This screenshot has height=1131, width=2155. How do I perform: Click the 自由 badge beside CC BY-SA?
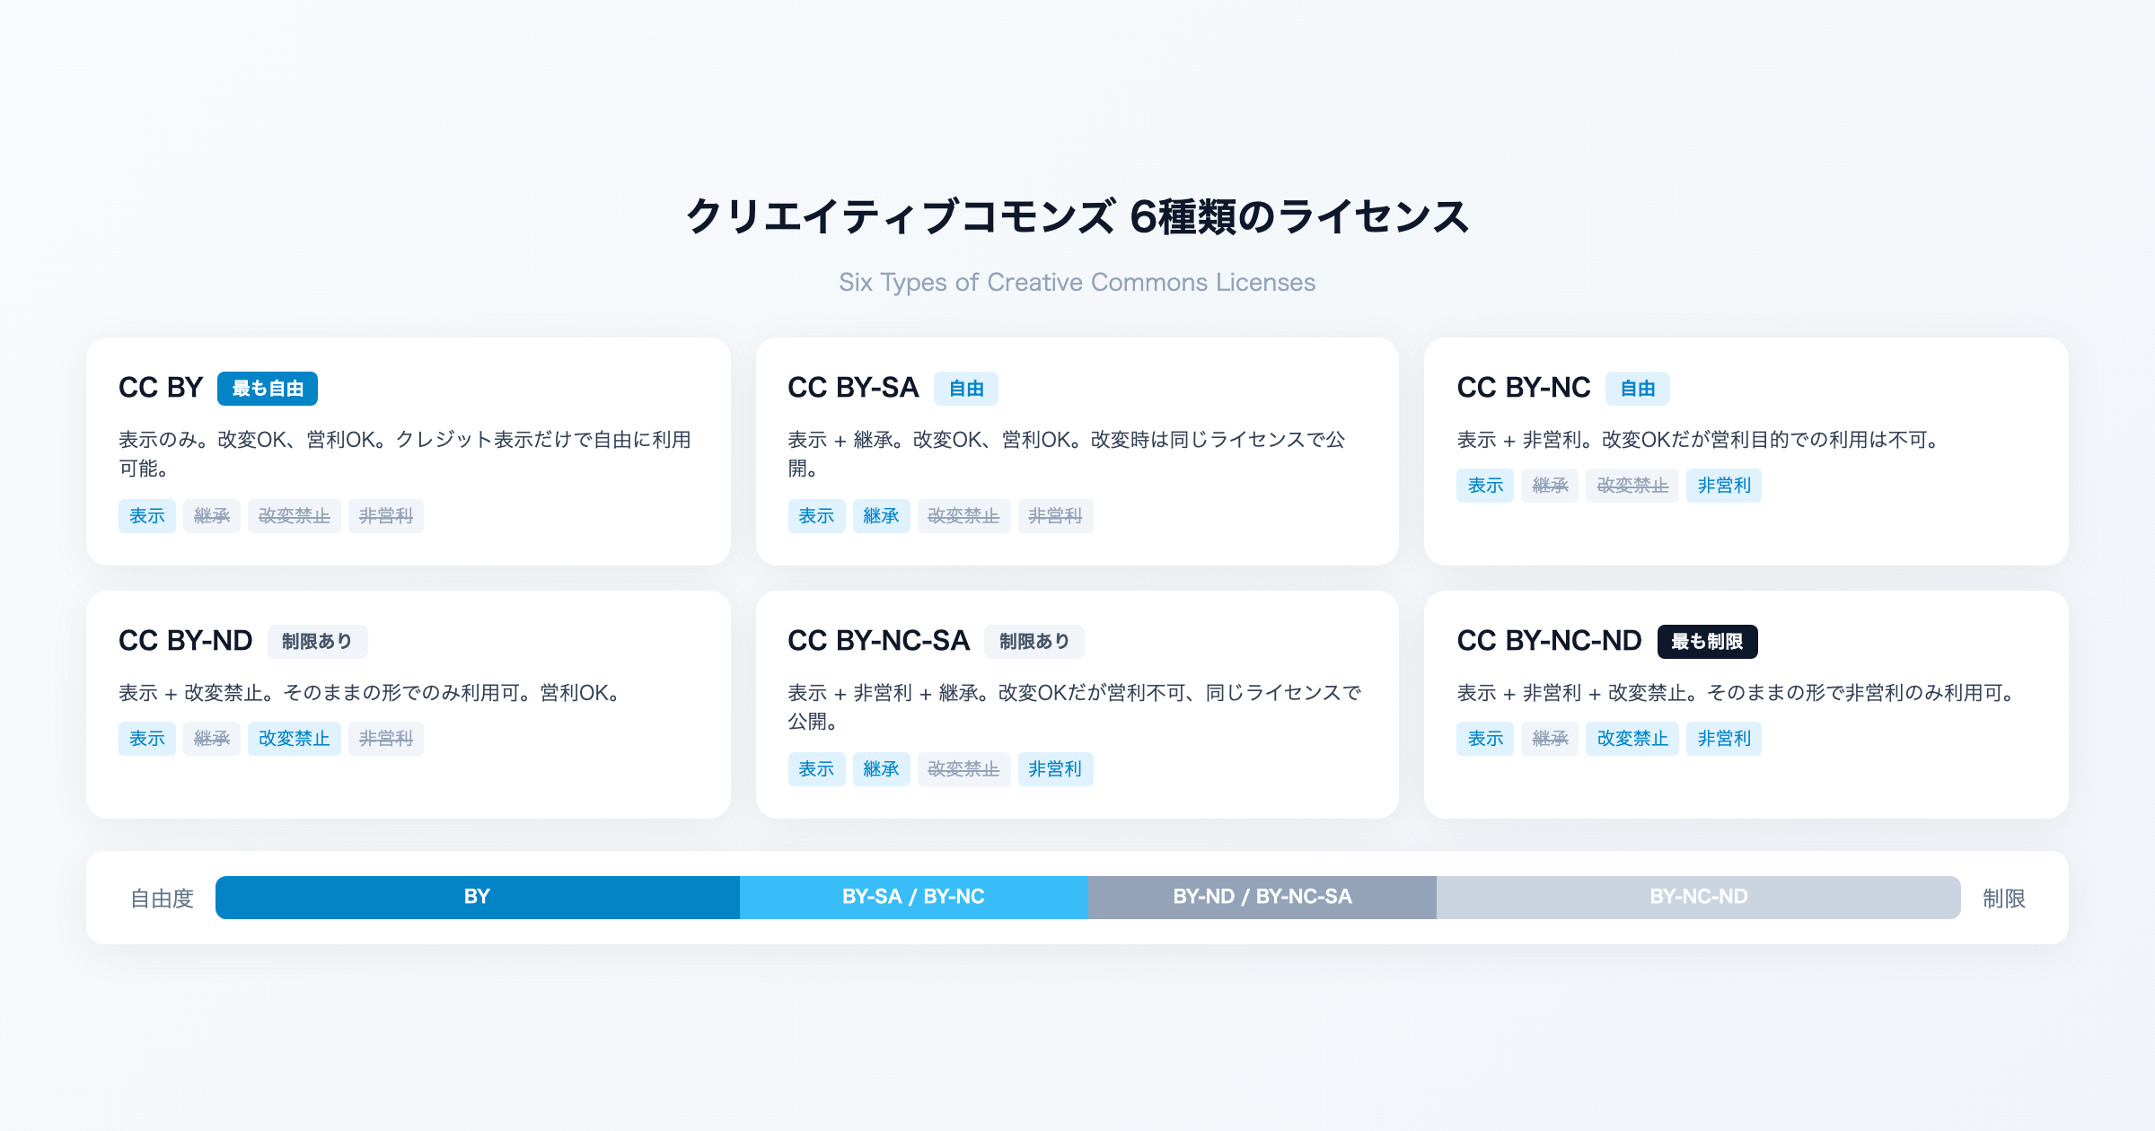(x=966, y=389)
